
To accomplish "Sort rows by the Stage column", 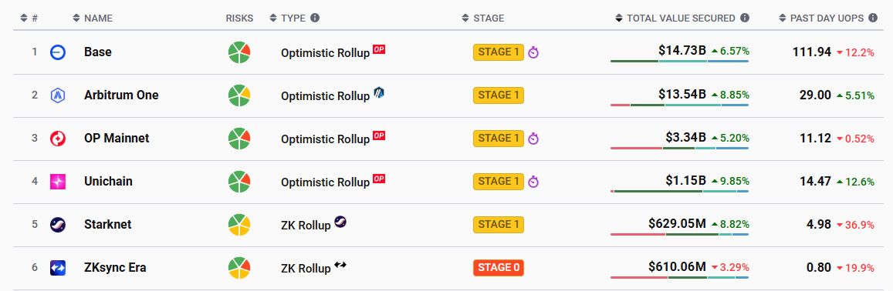I will (483, 18).
